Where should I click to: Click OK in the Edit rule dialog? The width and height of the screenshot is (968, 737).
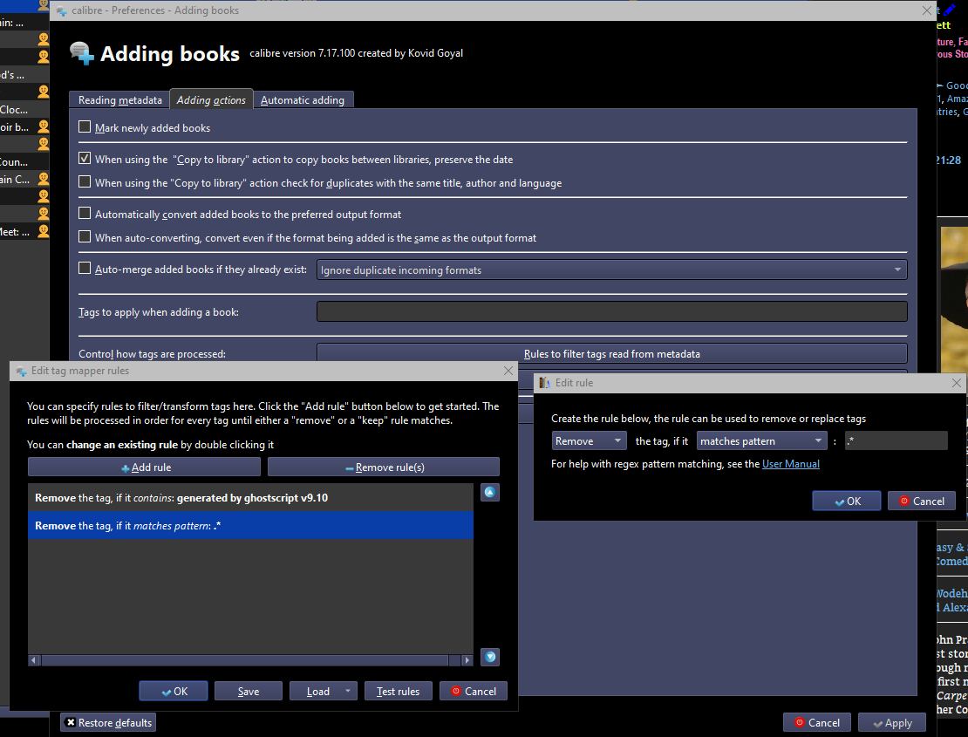[x=847, y=502]
